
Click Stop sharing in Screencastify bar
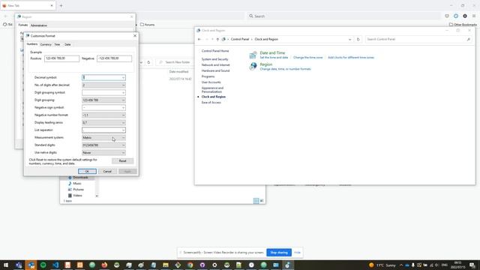(x=279, y=253)
